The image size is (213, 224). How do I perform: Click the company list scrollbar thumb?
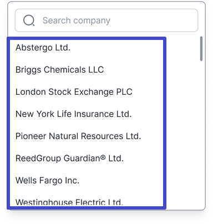201,49
